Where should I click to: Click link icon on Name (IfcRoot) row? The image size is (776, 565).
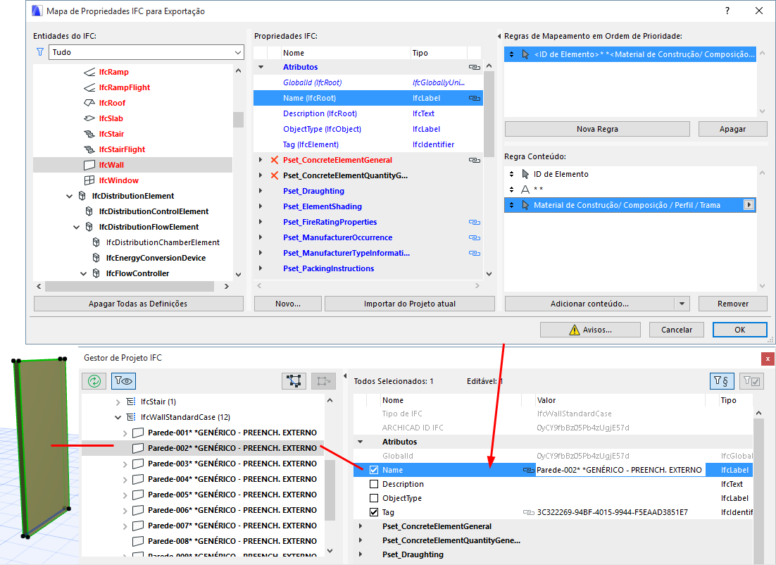point(474,98)
